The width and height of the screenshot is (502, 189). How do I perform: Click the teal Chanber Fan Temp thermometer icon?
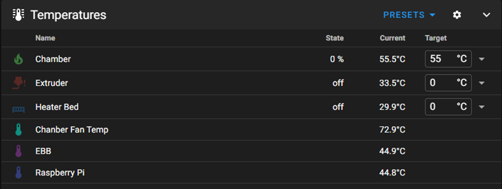(x=18, y=129)
